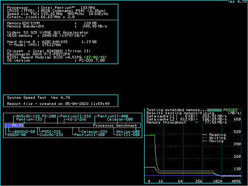The width and height of the screenshot is (248, 186).
Task: Click the Data cache L1 result line
Action: [186, 116]
